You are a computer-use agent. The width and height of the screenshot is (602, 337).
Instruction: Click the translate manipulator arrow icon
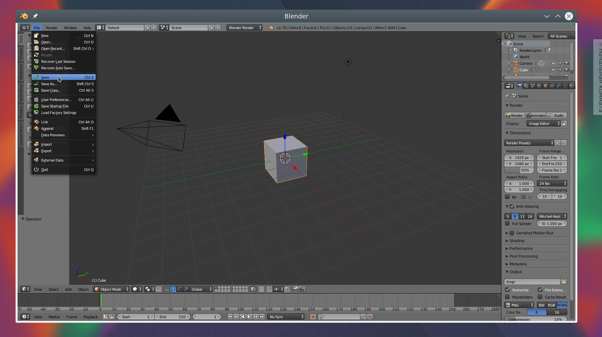click(x=173, y=289)
